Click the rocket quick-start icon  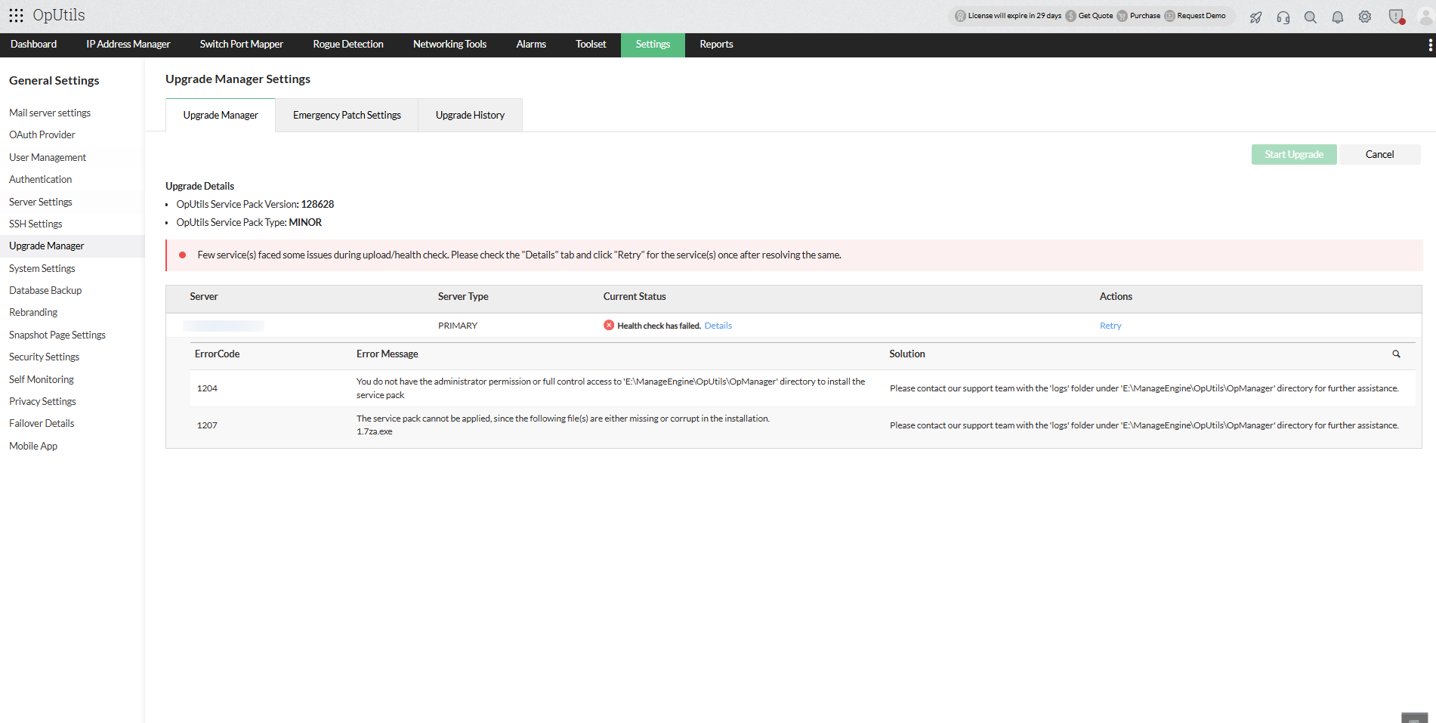pyautogui.click(x=1255, y=17)
